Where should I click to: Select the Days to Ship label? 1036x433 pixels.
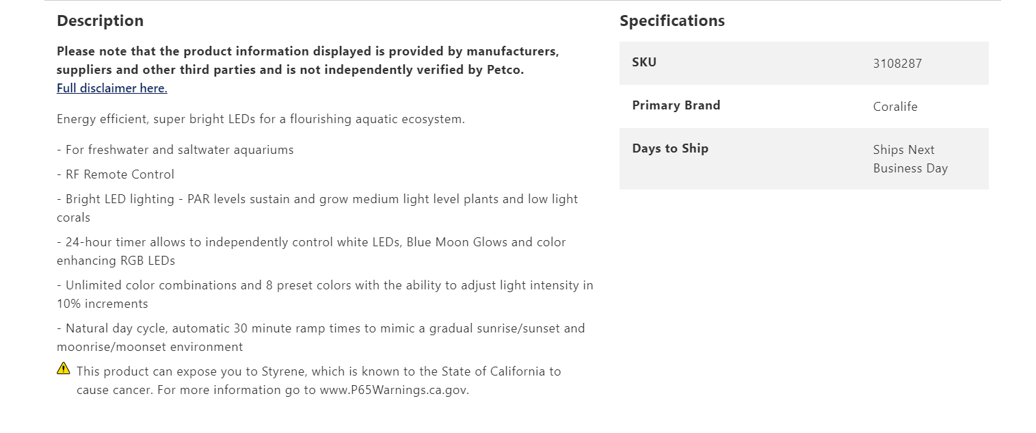(x=670, y=148)
